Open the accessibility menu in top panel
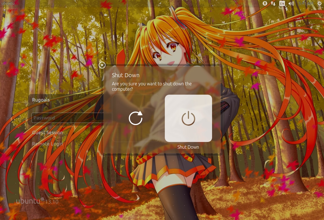This screenshot has height=220, width=324. coord(265,3)
